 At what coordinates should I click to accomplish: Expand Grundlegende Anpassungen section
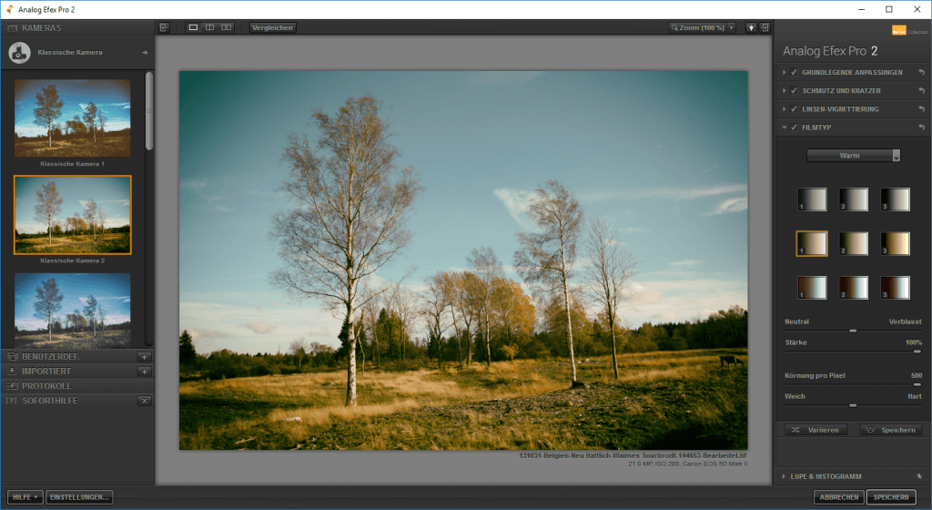tap(785, 73)
